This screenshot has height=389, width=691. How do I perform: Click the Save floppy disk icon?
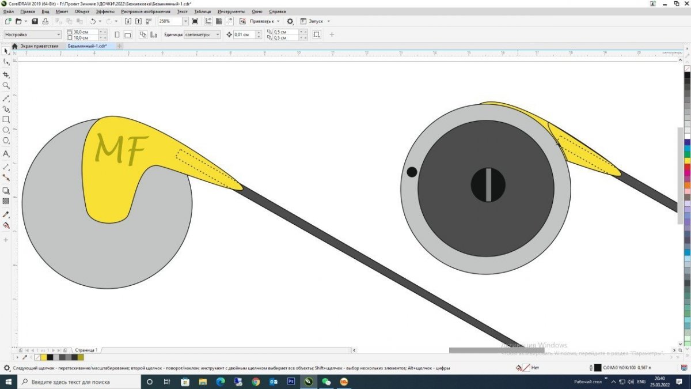point(35,21)
